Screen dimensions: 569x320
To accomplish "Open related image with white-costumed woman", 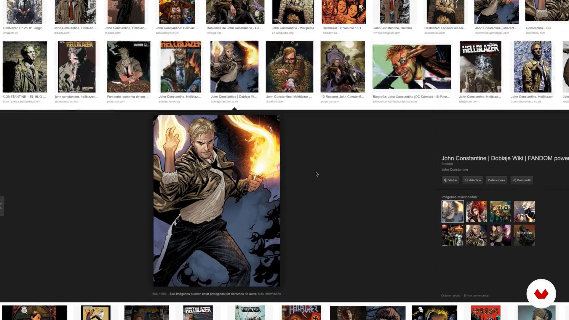I will click(x=453, y=235).
